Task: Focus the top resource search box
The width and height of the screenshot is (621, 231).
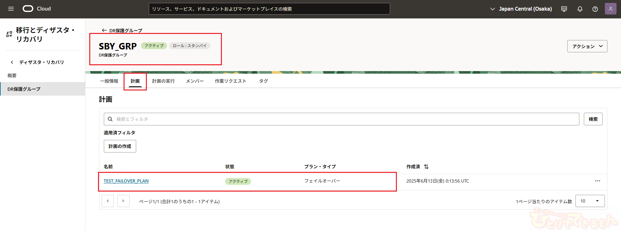Action: point(269,9)
